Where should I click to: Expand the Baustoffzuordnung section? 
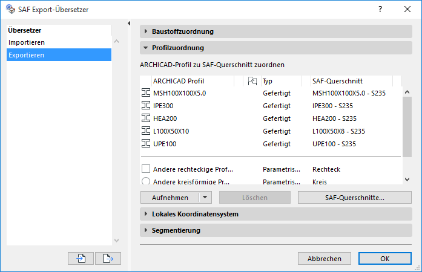pos(276,31)
